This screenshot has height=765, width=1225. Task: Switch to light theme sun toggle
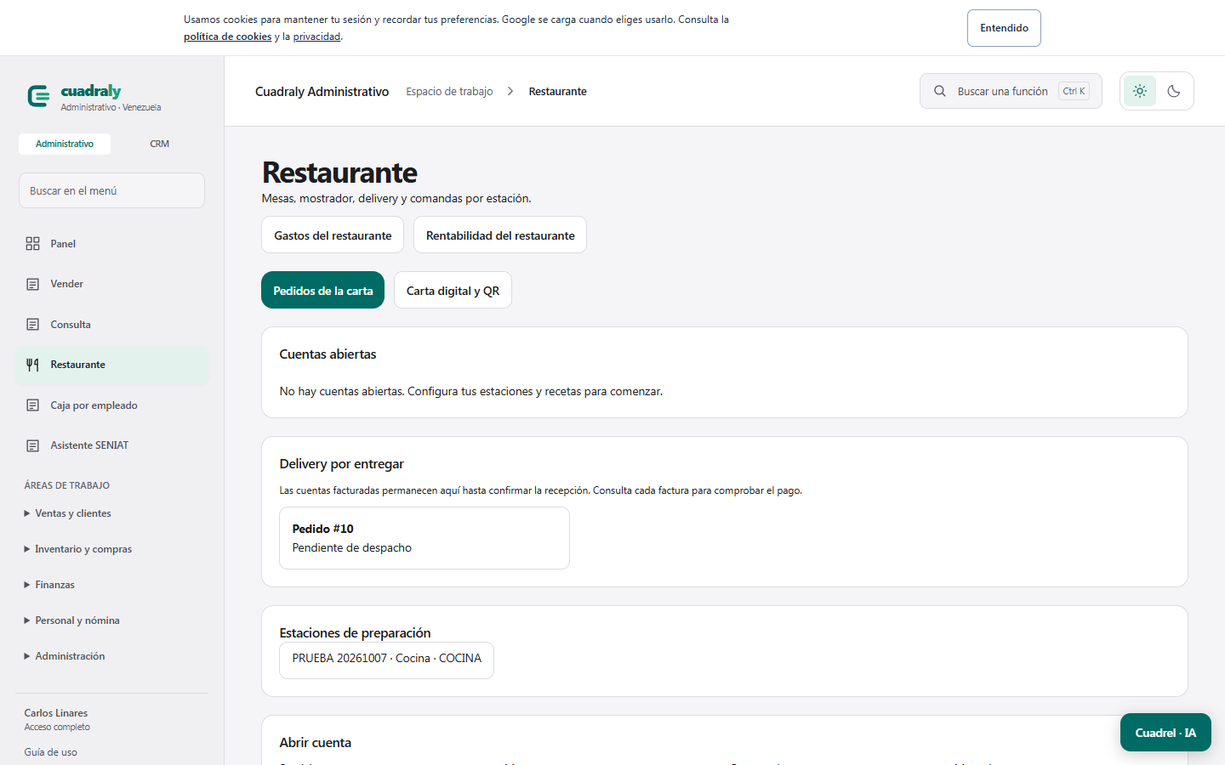[1140, 91]
